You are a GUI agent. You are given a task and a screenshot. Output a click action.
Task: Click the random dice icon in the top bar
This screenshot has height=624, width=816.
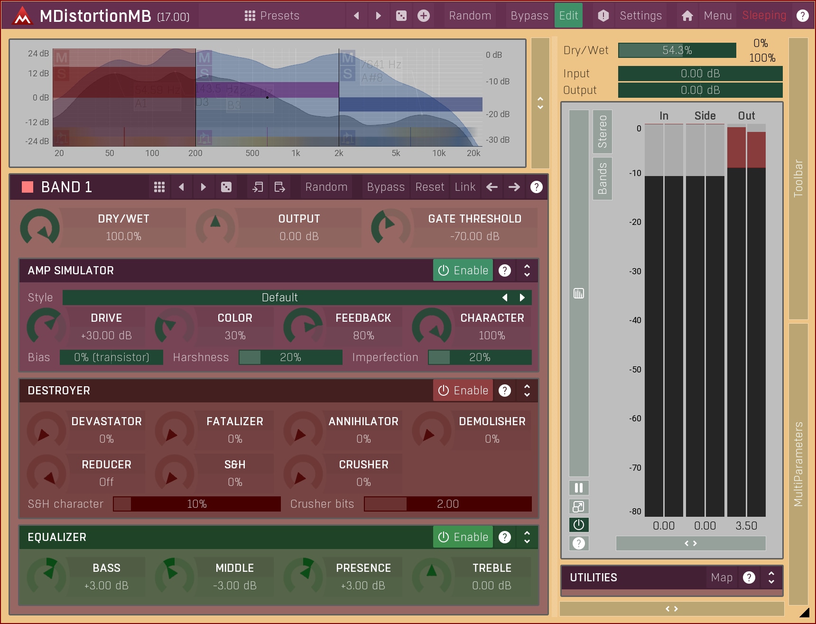tap(401, 16)
